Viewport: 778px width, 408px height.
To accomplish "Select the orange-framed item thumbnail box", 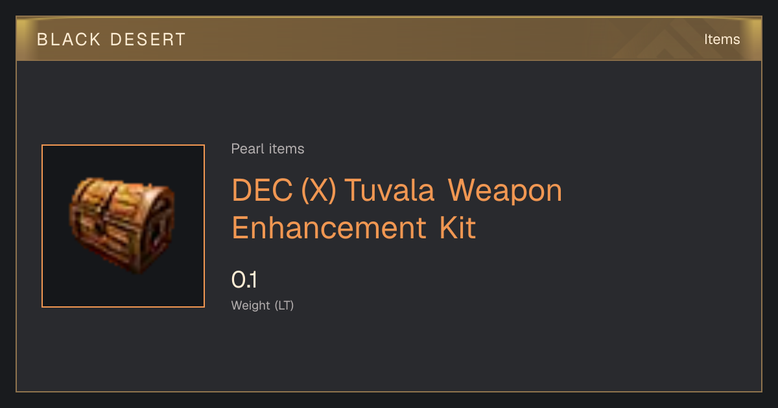I will pos(123,226).
